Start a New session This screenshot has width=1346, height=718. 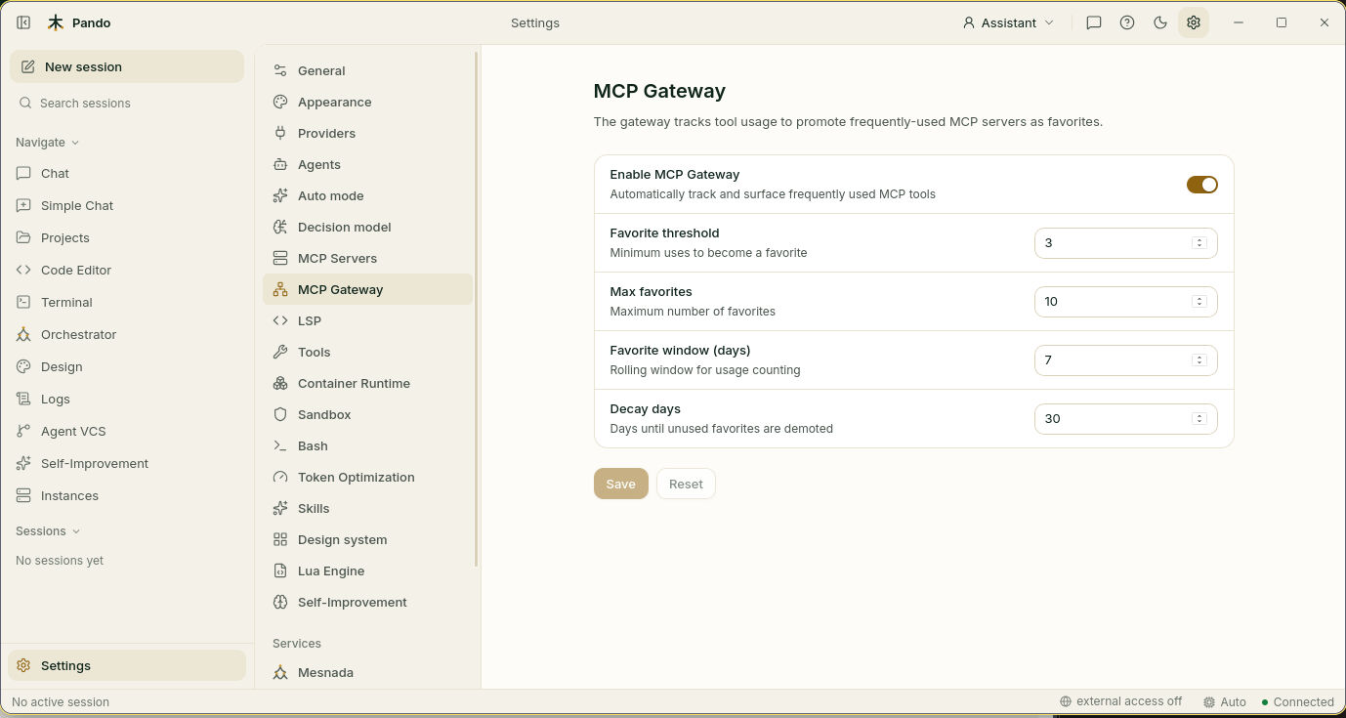127,66
